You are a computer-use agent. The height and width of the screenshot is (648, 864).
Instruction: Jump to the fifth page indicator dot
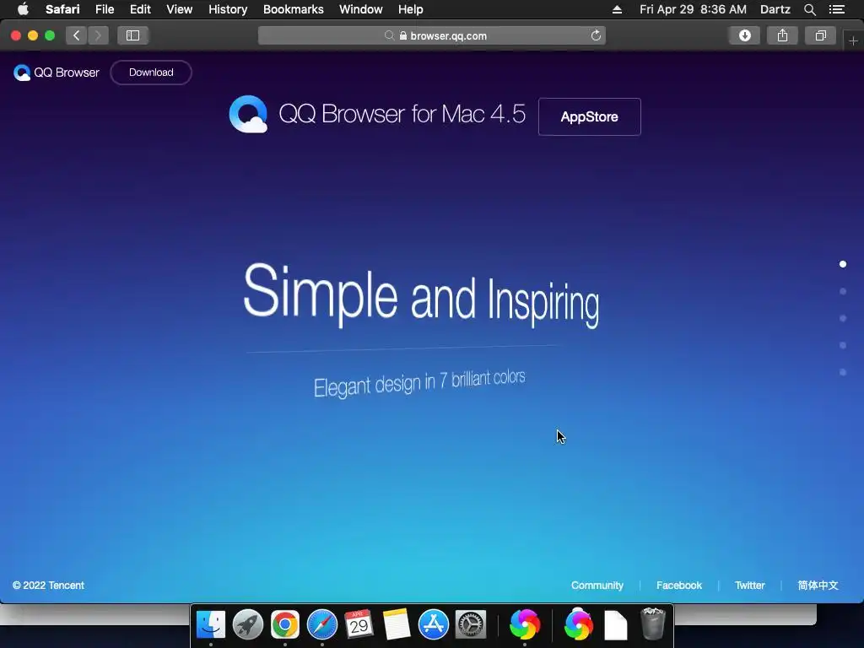pos(843,372)
